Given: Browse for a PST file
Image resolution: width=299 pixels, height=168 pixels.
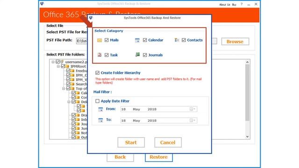Looking at the screenshot, I should pos(235,42).
